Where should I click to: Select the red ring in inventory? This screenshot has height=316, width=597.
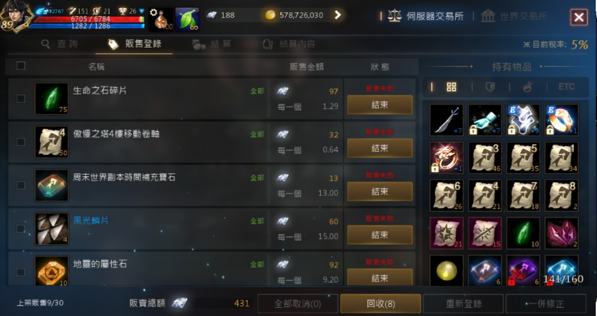pos(446,157)
